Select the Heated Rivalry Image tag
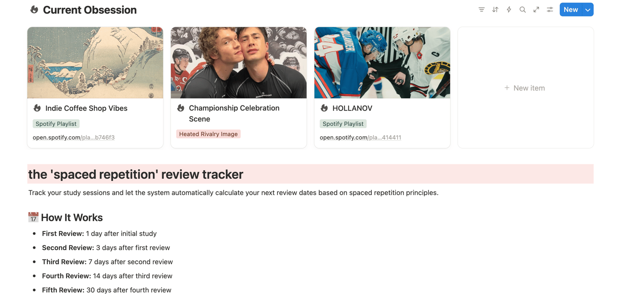The height and width of the screenshot is (299, 621). (208, 134)
